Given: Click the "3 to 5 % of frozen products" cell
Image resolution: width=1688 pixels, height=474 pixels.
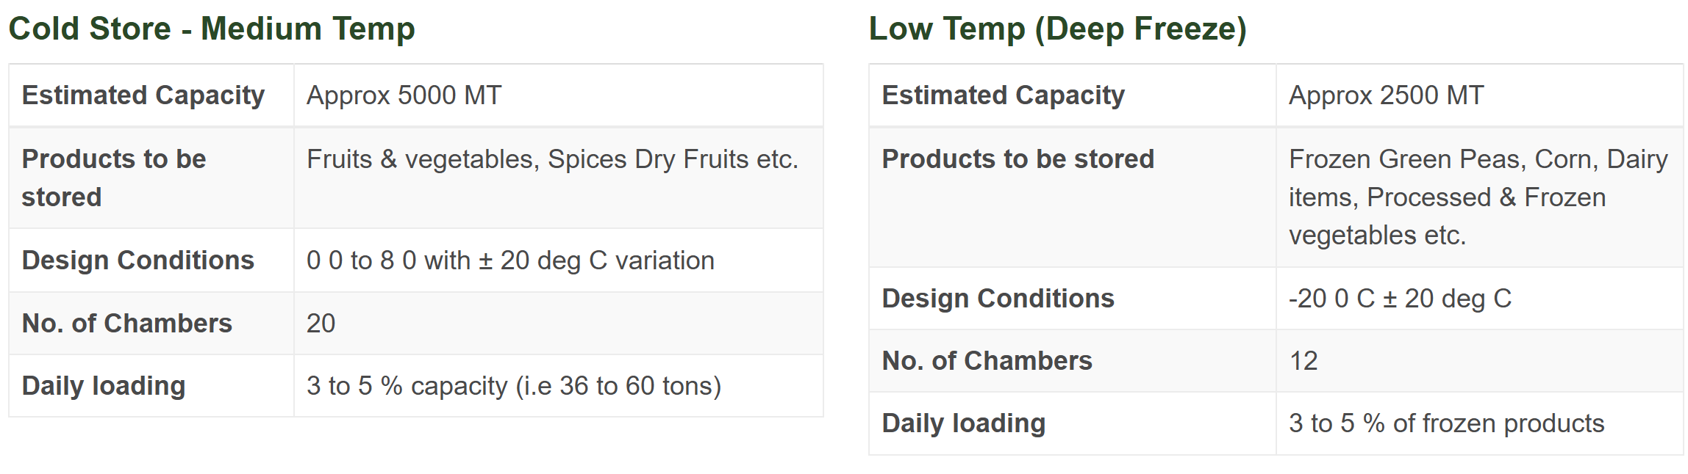Looking at the screenshot, I should point(1446,423).
